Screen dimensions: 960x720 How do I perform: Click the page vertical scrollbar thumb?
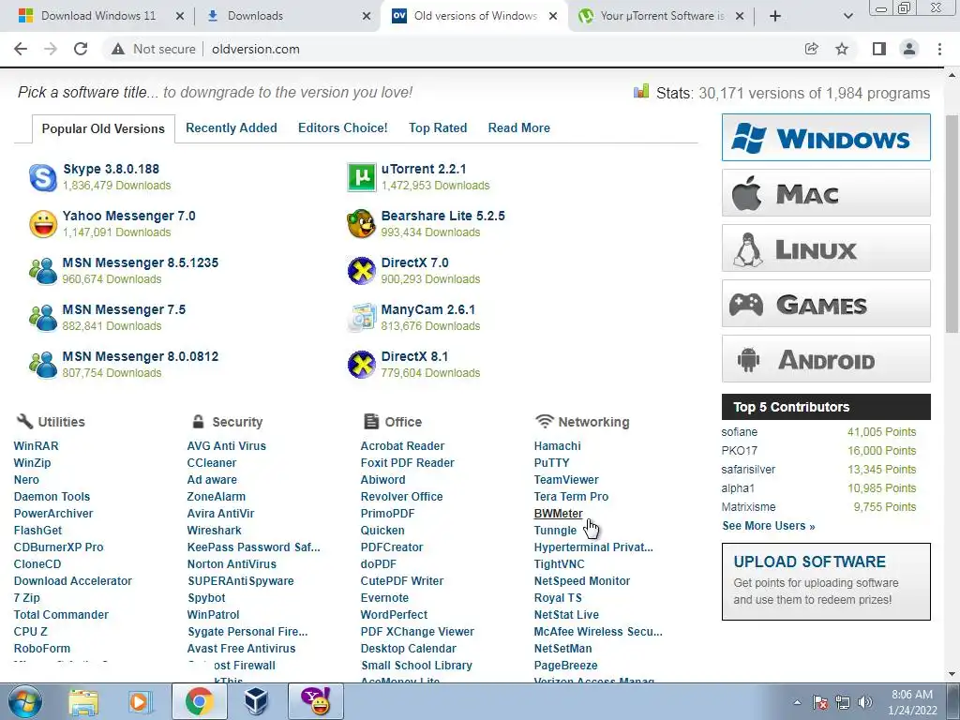coord(952,223)
